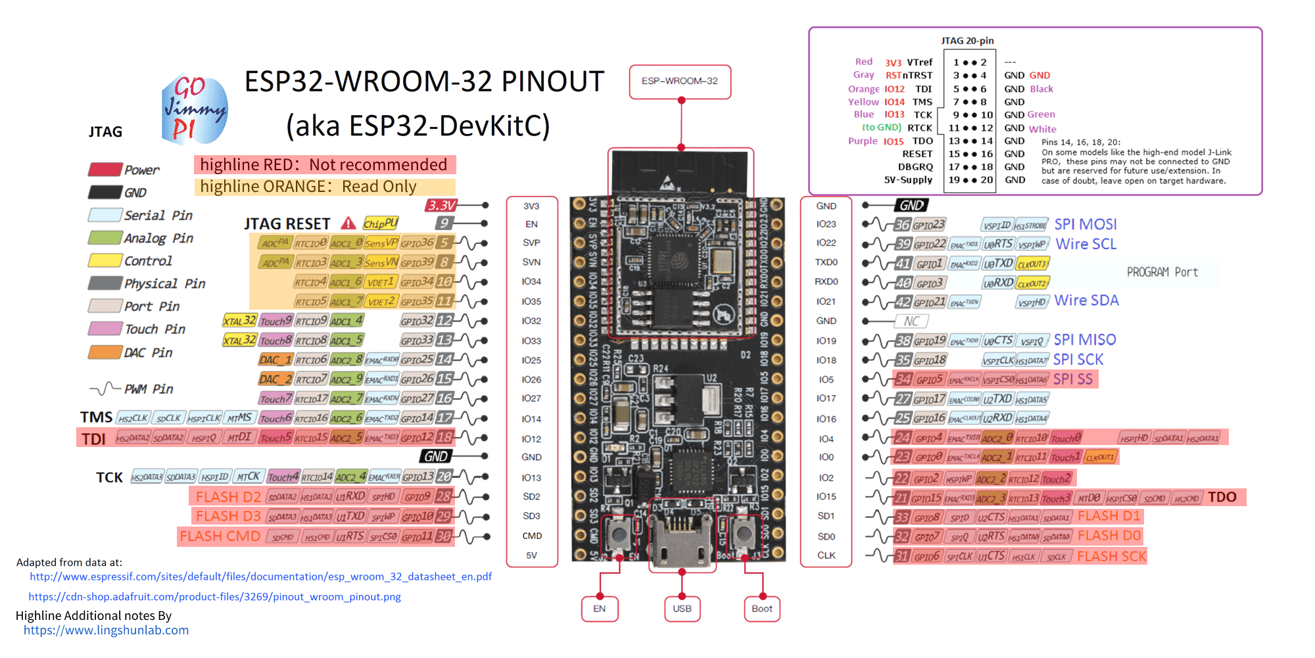Click the U0RXD tag

click(998, 283)
